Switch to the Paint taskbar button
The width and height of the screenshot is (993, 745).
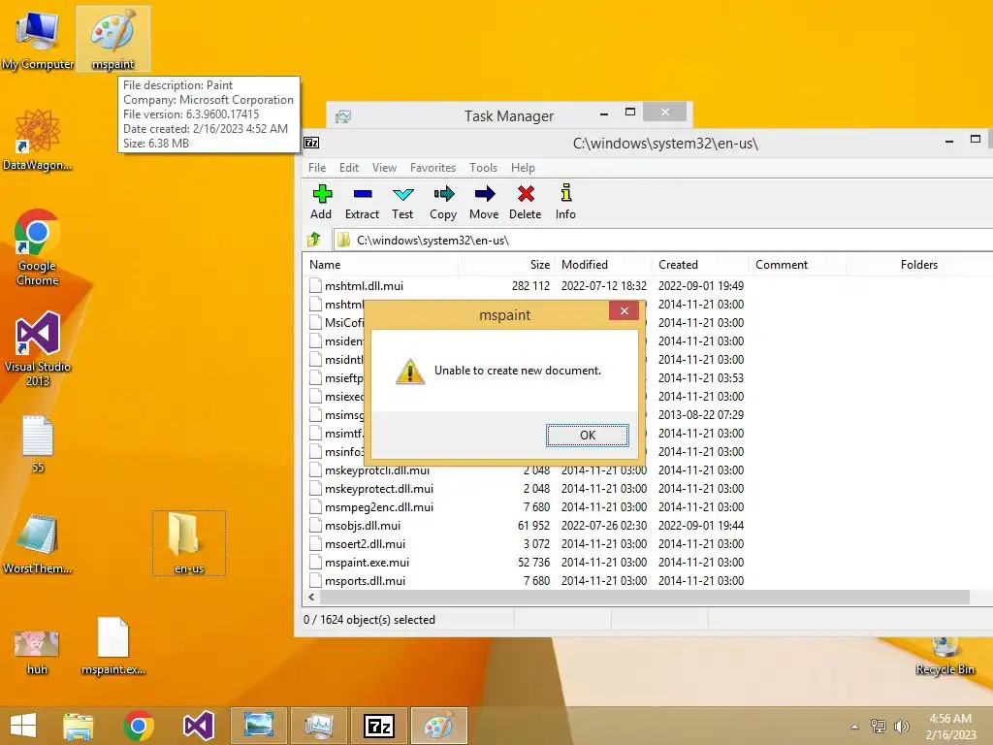(x=439, y=726)
